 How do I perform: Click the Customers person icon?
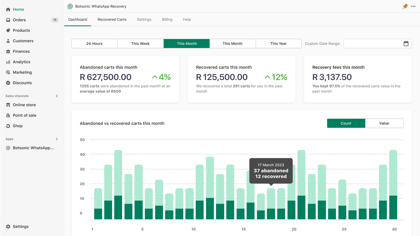pos(8,41)
